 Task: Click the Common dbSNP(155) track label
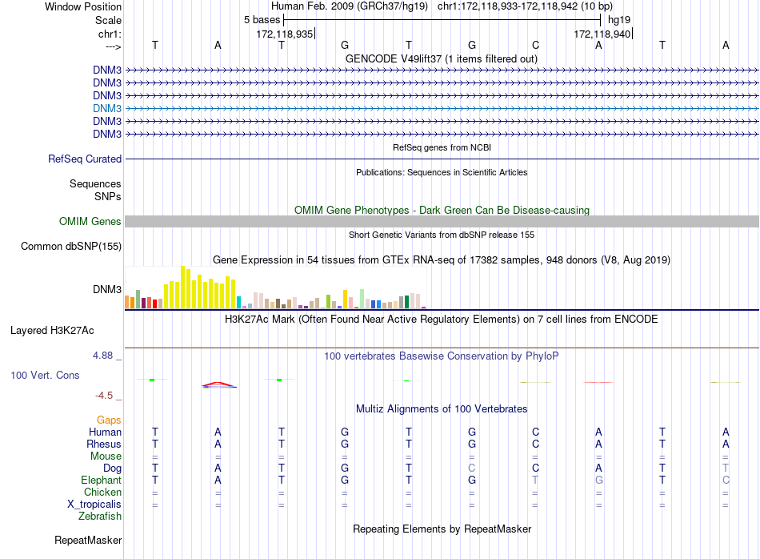pyautogui.click(x=71, y=246)
